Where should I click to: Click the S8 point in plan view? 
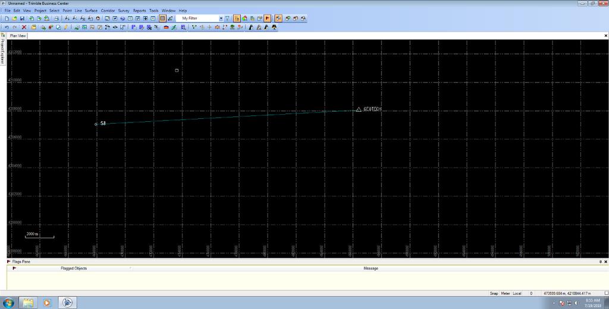96,124
